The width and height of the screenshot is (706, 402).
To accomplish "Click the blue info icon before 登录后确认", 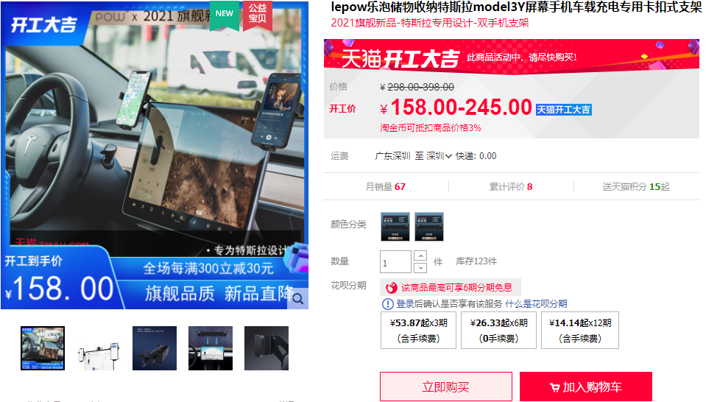I will [388, 304].
